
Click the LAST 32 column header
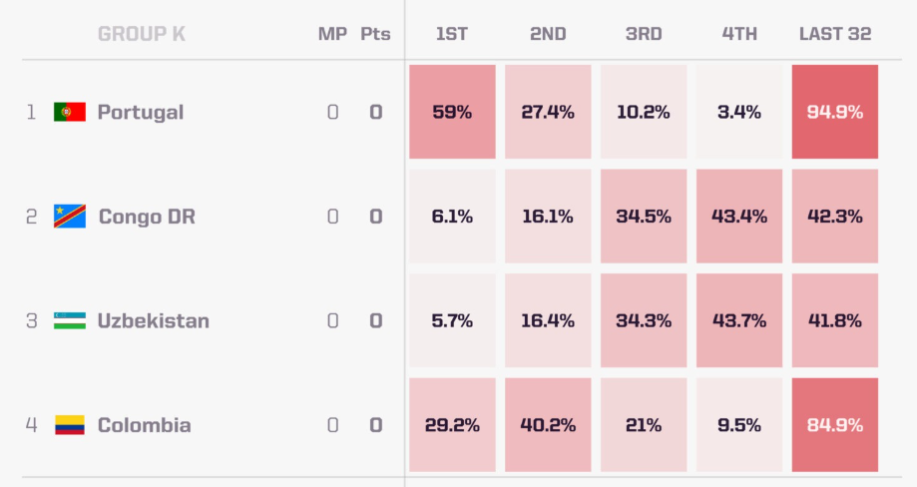tap(835, 34)
